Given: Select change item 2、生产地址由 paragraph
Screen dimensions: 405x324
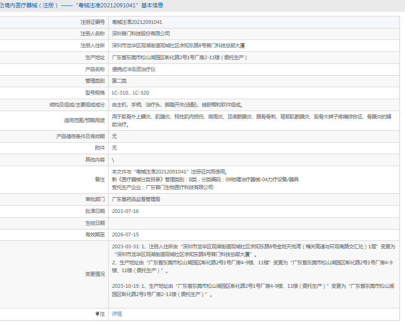Looking at the screenshot, I should (252, 267).
